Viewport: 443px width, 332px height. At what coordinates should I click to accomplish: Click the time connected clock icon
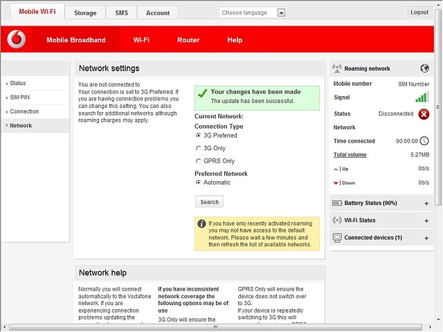click(424, 141)
